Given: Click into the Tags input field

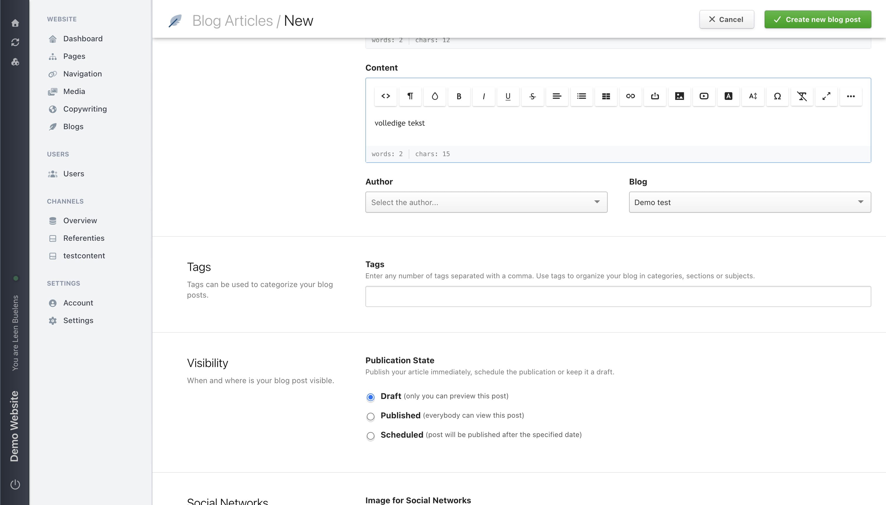Looking at the screenshot, I should (618, 296).
